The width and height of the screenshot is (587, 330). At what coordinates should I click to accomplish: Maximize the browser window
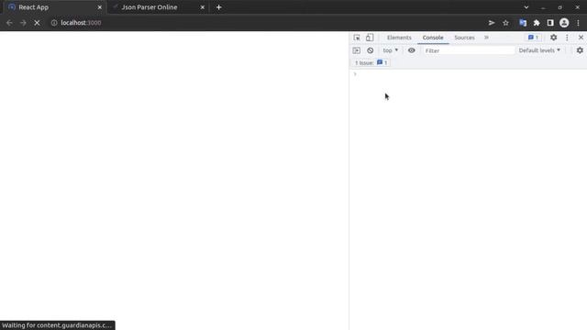[560, 7]
